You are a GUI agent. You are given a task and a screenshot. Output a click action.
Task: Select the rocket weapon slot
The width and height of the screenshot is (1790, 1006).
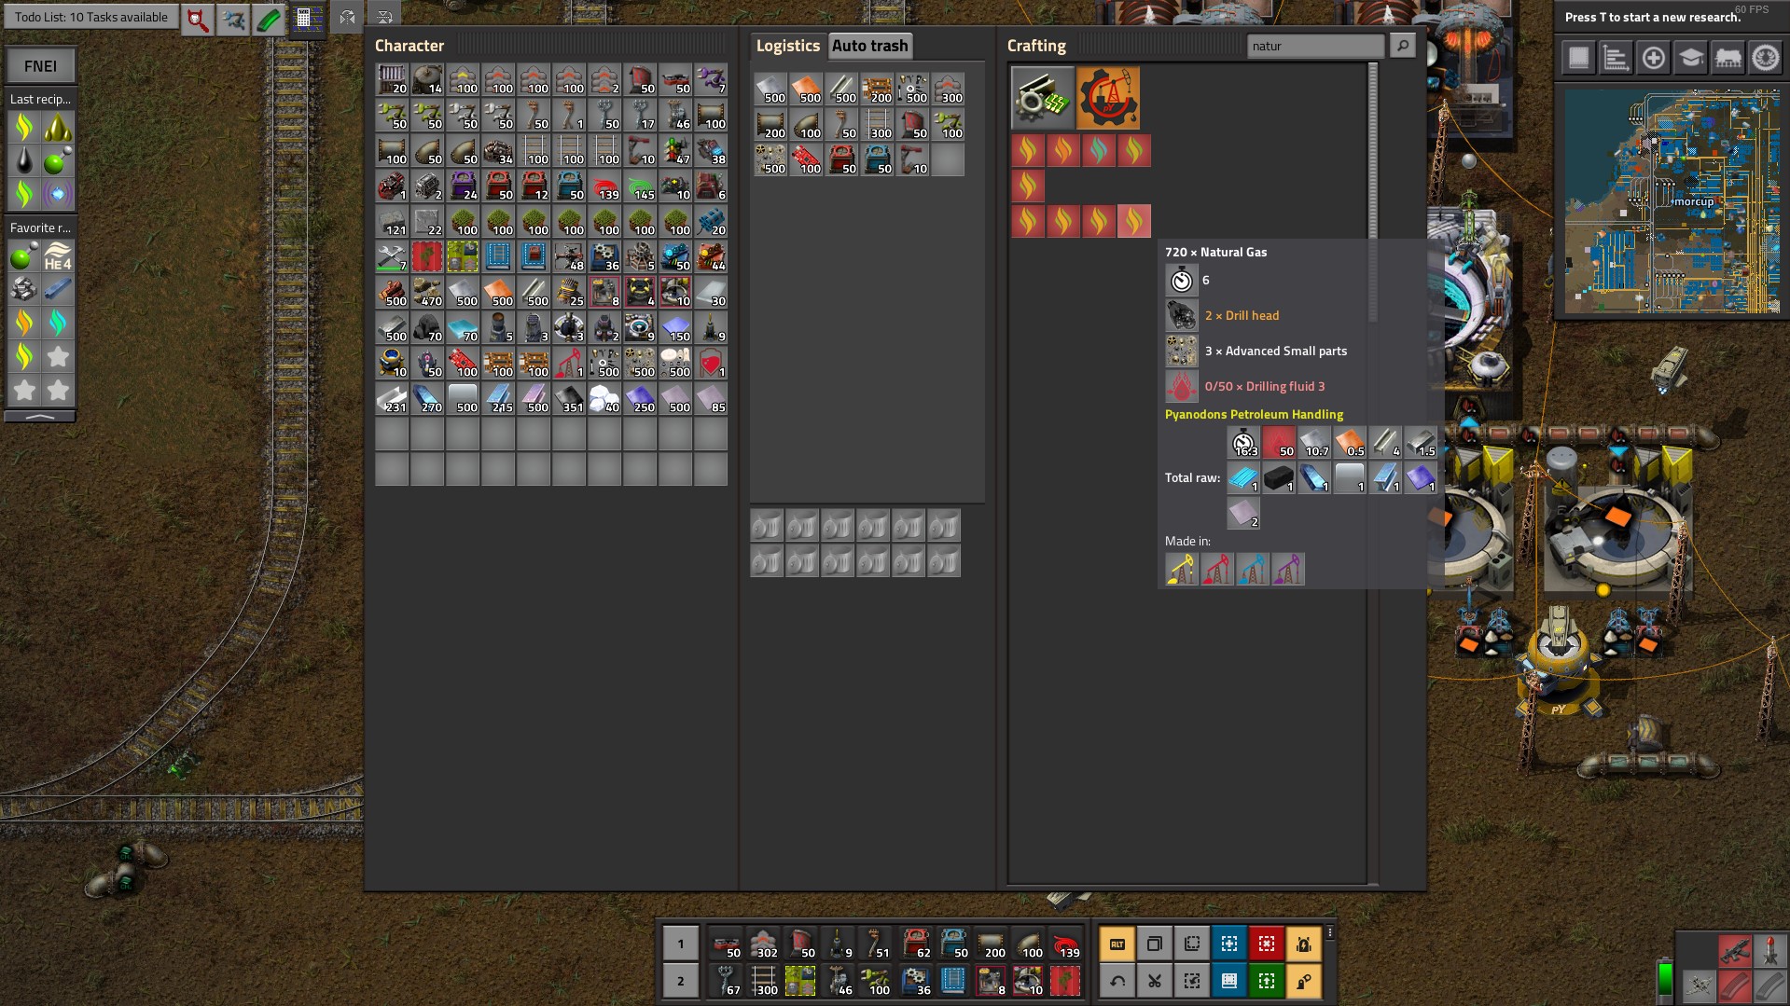pyautogui.click(x=1770, y=951)
